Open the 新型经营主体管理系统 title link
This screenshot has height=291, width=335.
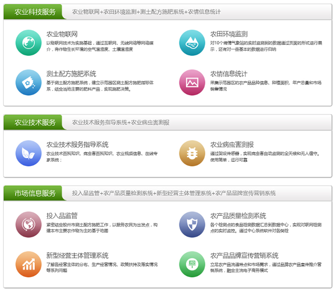pyautogui.click(x=78, y=256)
